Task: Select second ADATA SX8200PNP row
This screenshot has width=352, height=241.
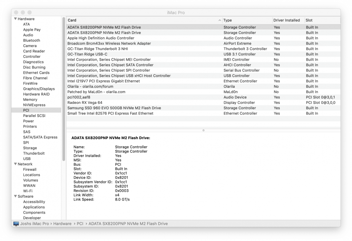Action: click(203, 32)
